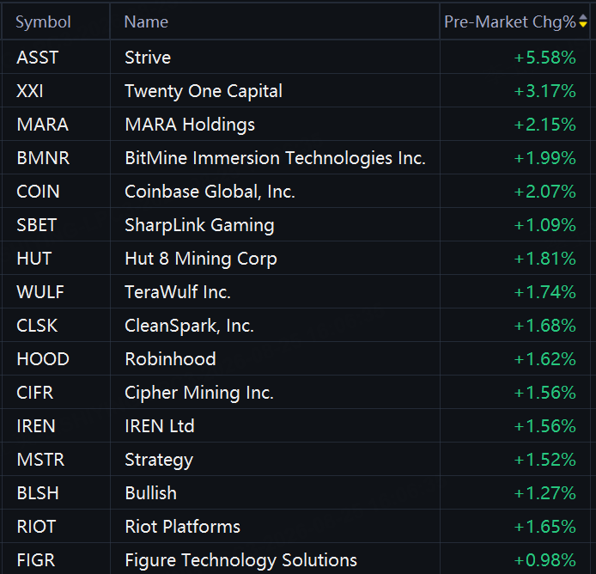
Task: Open the ASST ticker row
Action: click(295, 58)
